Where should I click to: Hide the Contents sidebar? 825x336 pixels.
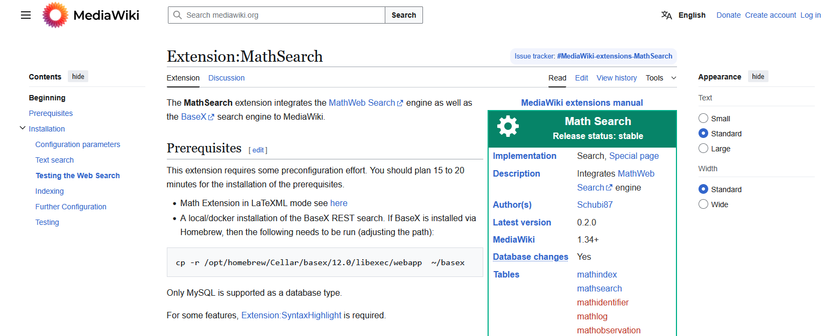pos(78,77)
